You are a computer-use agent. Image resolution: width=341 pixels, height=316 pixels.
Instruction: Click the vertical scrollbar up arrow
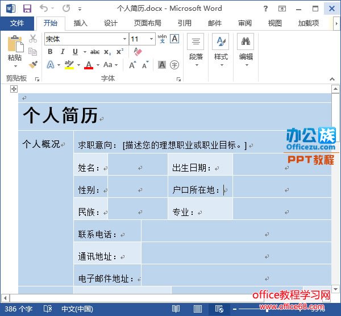335,89
